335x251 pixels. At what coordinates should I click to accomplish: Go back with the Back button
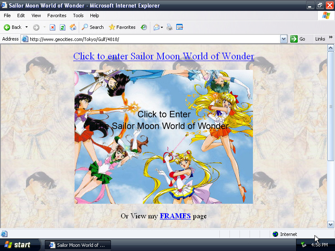[x=13, y=27]
